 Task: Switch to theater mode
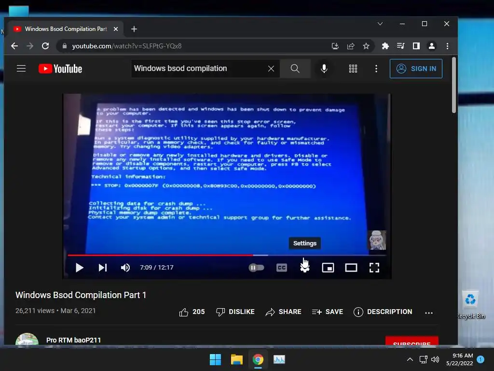point(351,268)
